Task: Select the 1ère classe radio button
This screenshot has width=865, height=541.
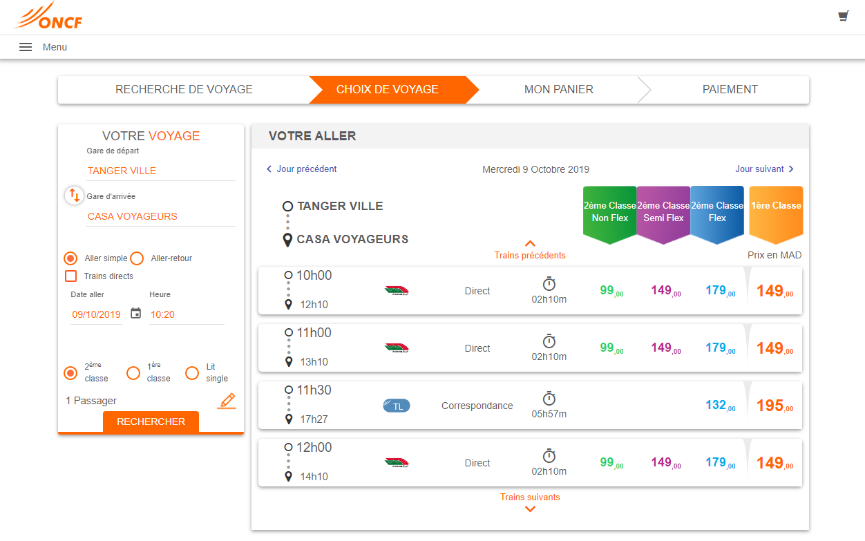Action: point(133,373)
